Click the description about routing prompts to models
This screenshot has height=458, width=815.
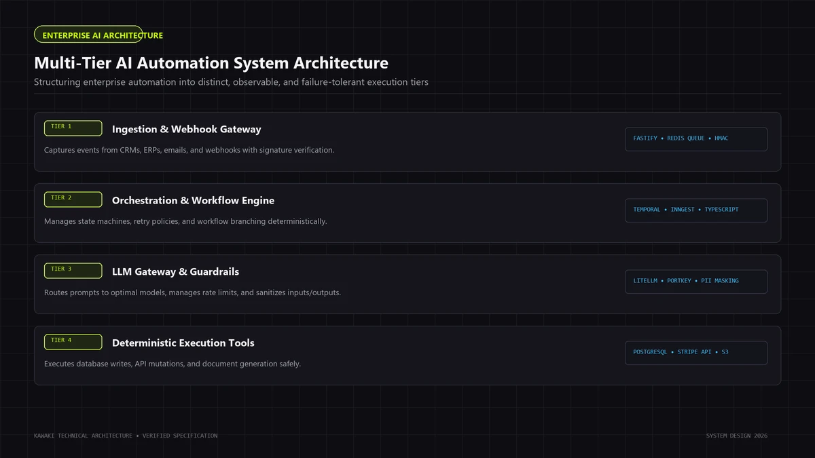tap(192, 292)
